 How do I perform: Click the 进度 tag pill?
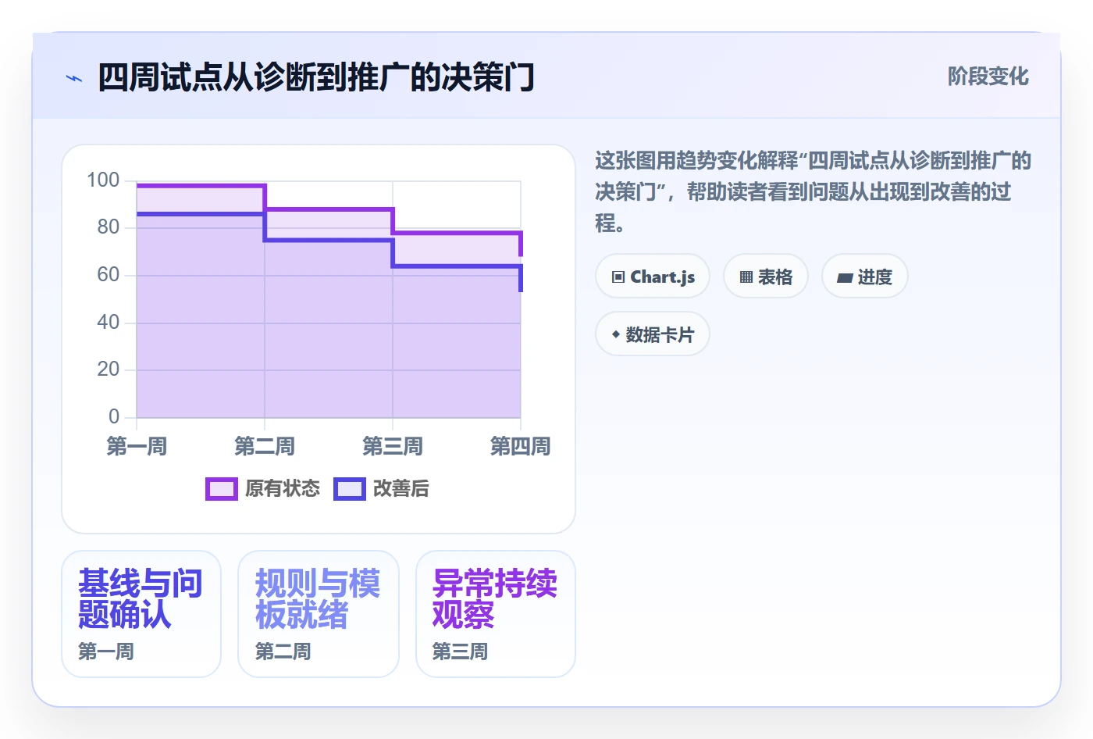pos(865,277)
